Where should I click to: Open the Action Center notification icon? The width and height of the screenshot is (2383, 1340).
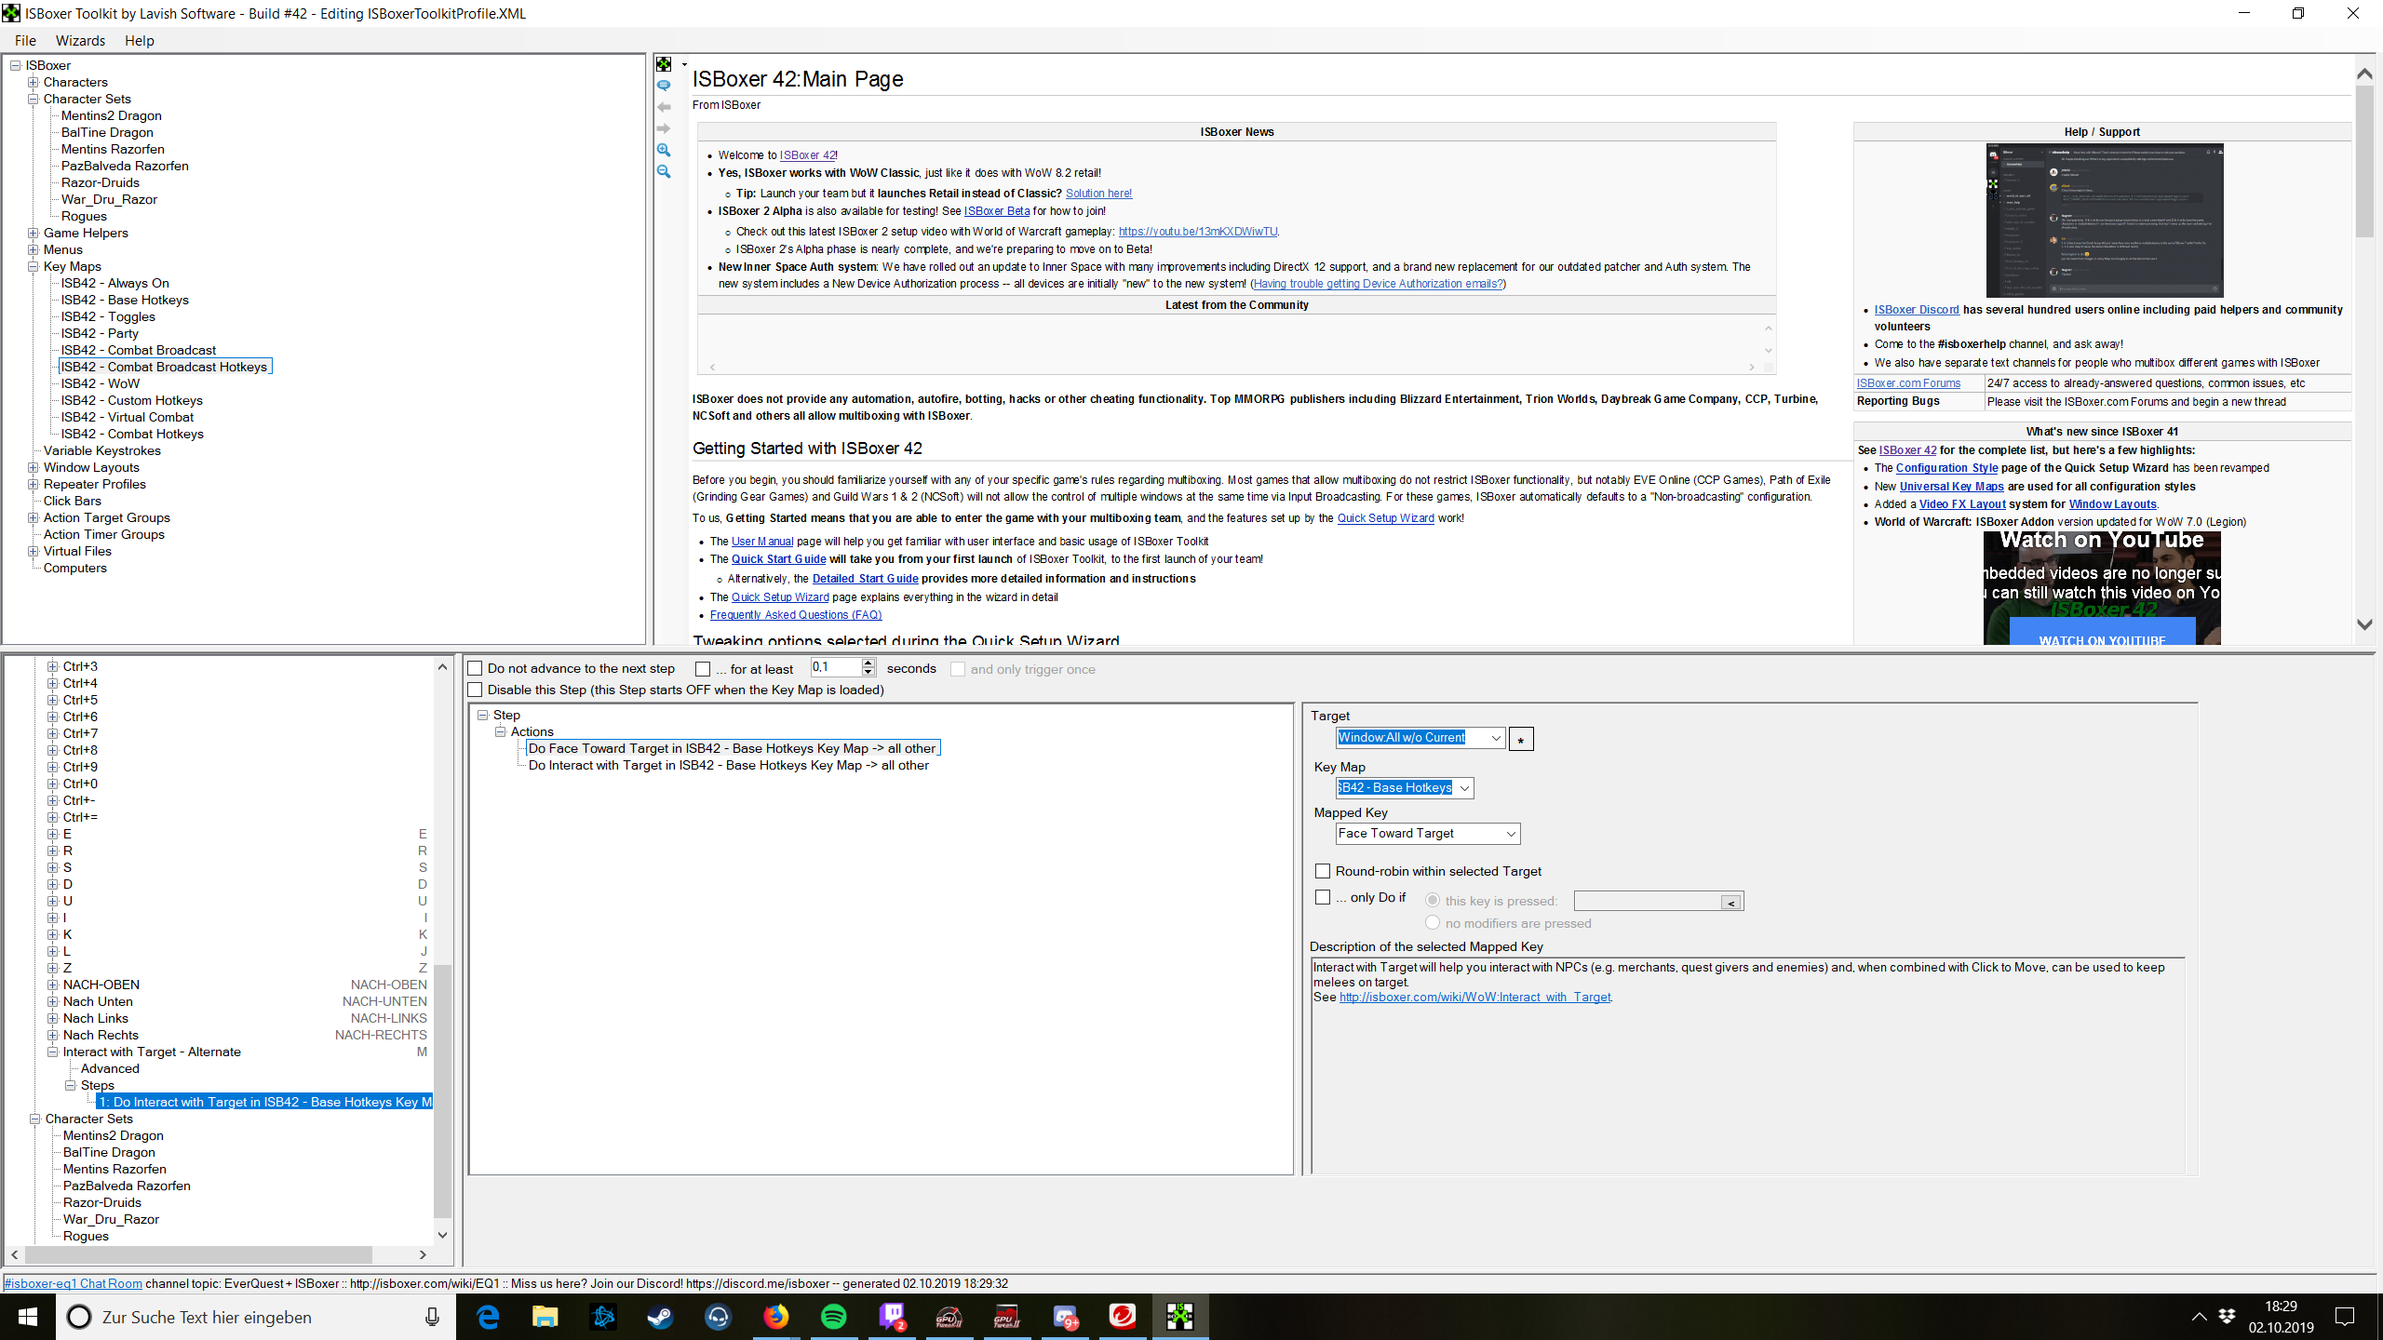(x=2345, y=1317)
